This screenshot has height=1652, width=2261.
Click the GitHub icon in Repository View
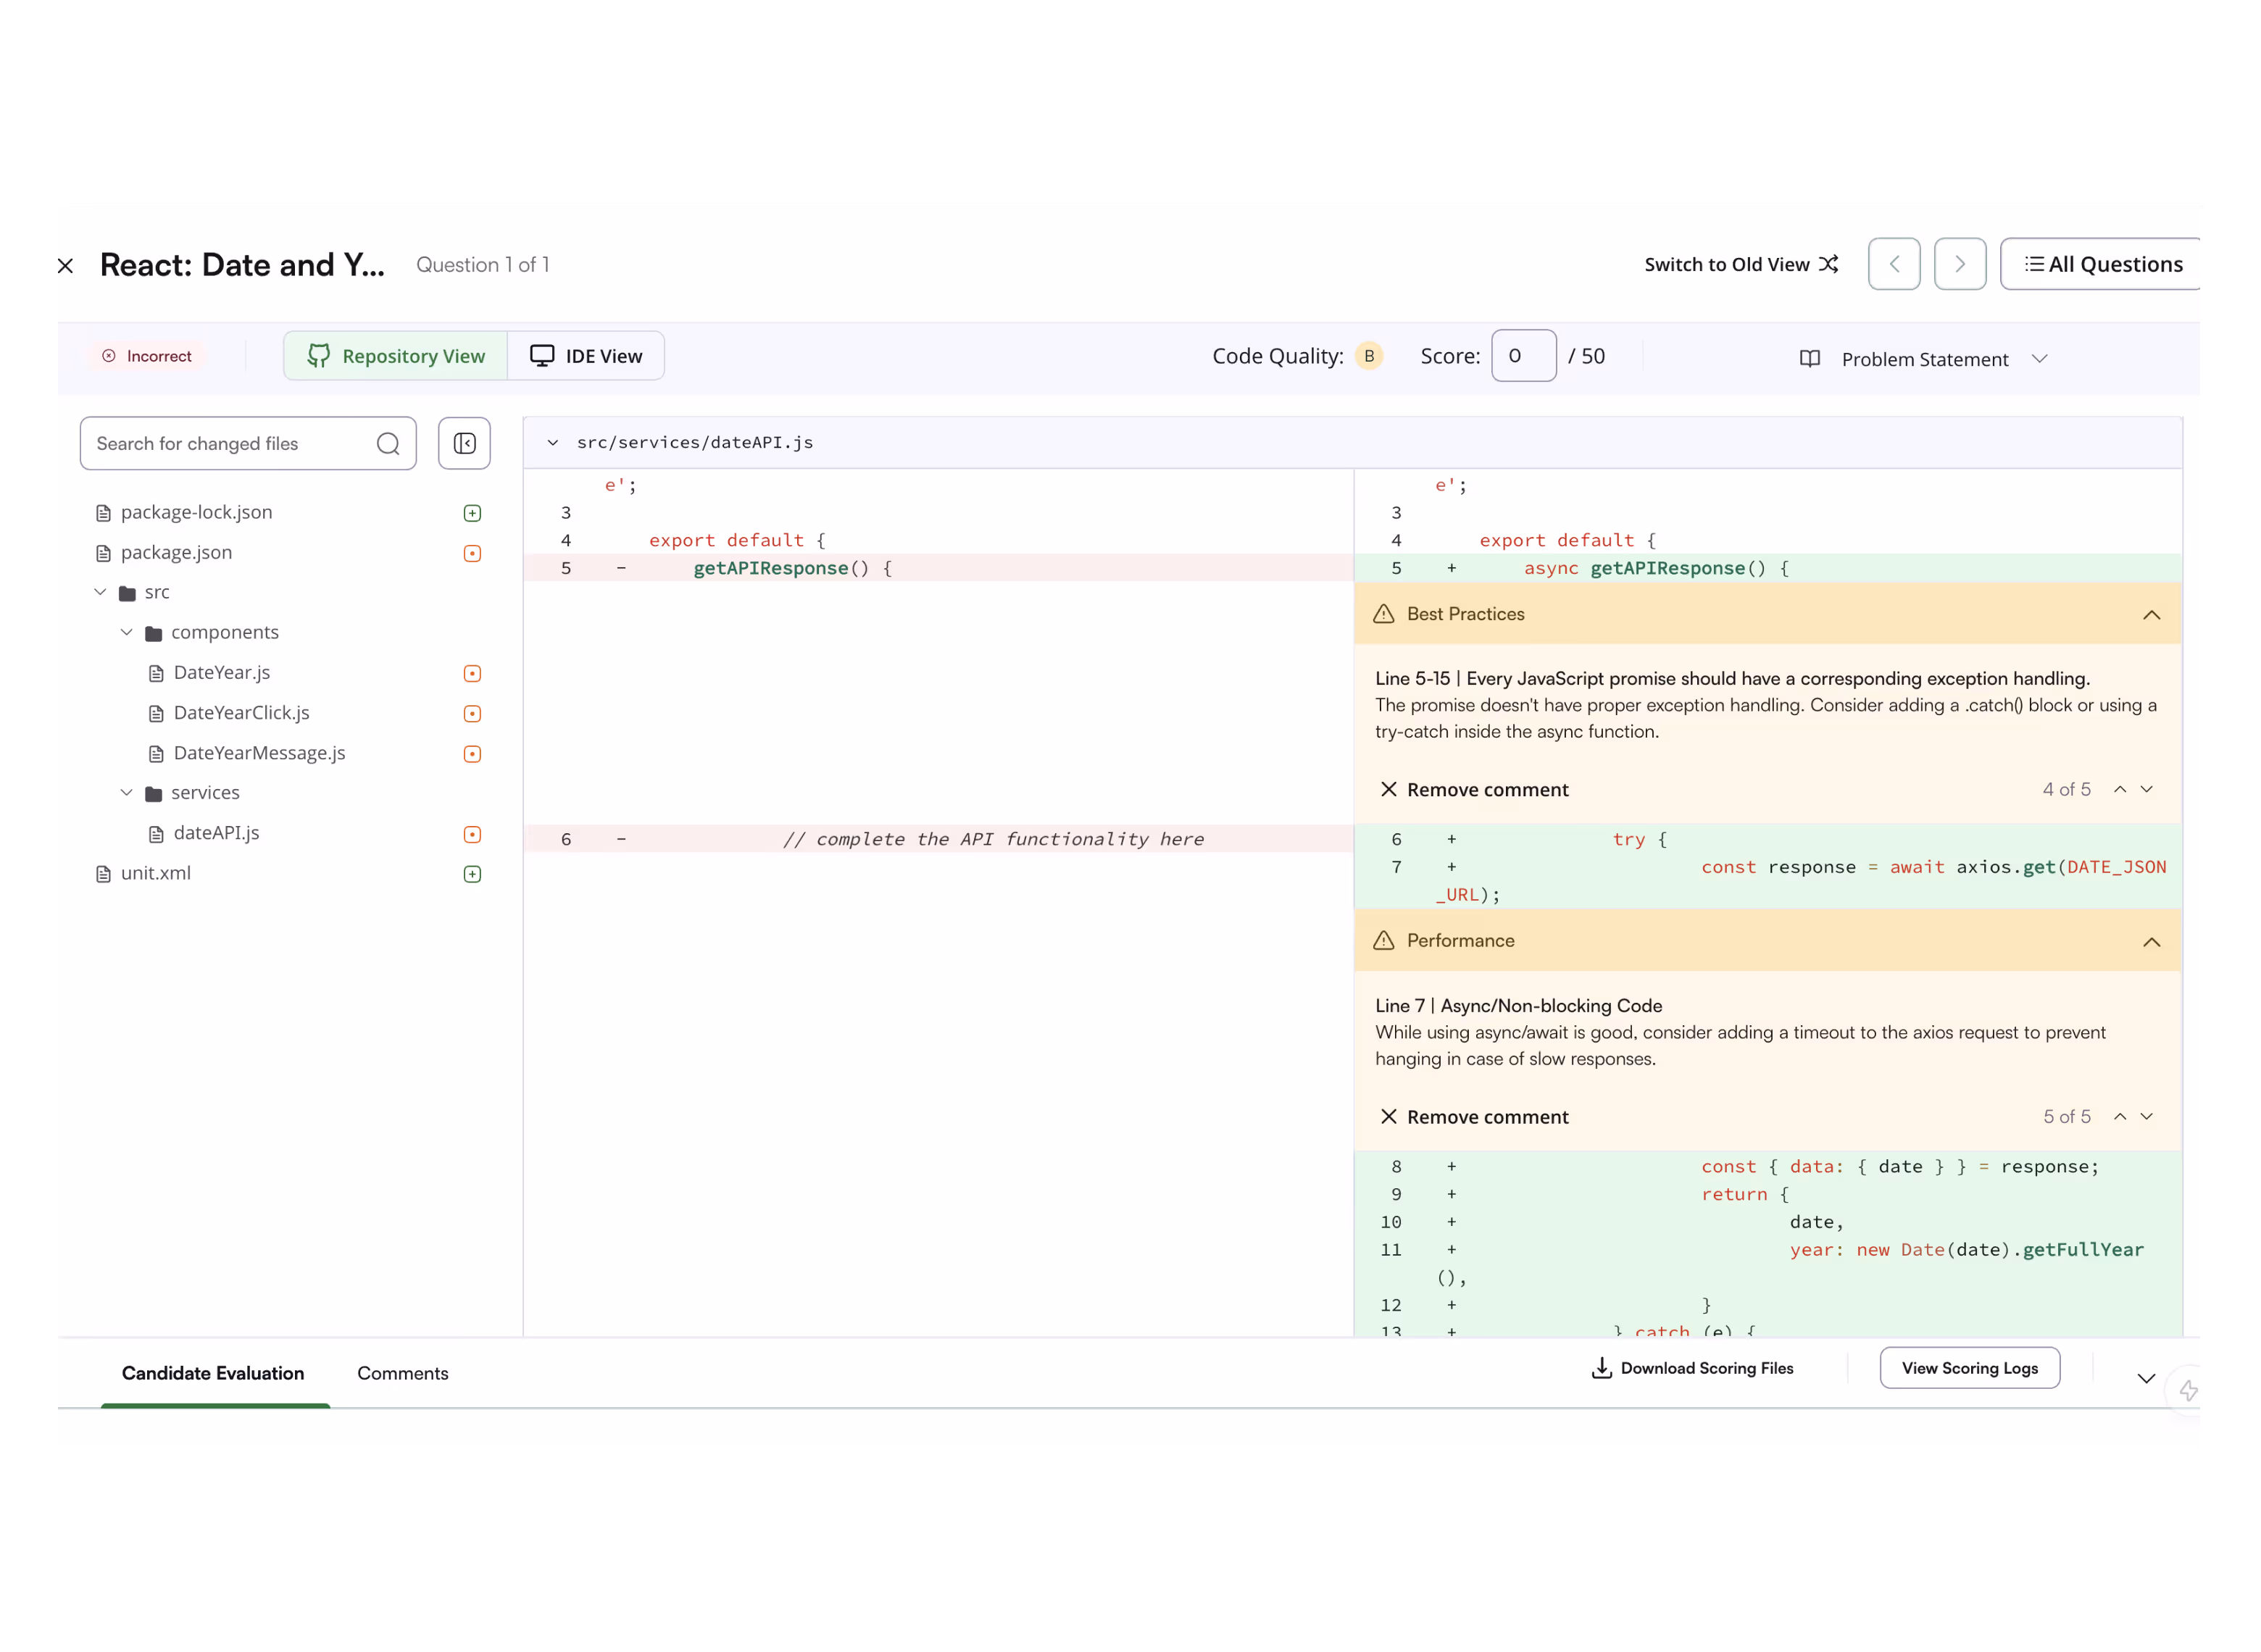click(x=318, y=356)
